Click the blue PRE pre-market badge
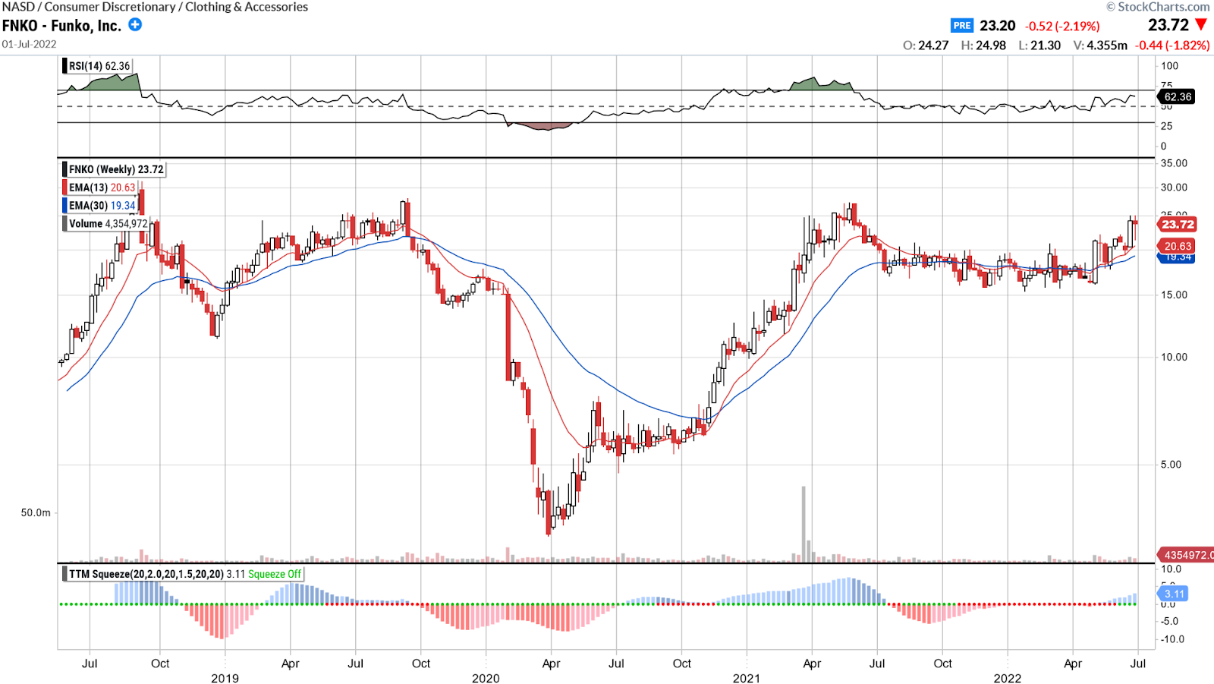The image size is (1214, 684). tap(962, 25)
